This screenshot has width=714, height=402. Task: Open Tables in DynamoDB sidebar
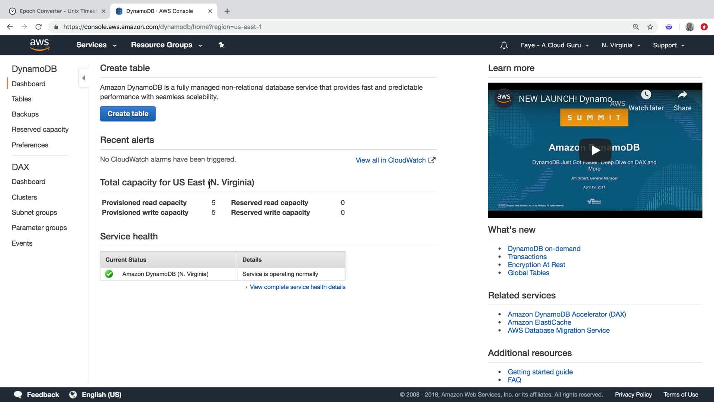[22, 99]
